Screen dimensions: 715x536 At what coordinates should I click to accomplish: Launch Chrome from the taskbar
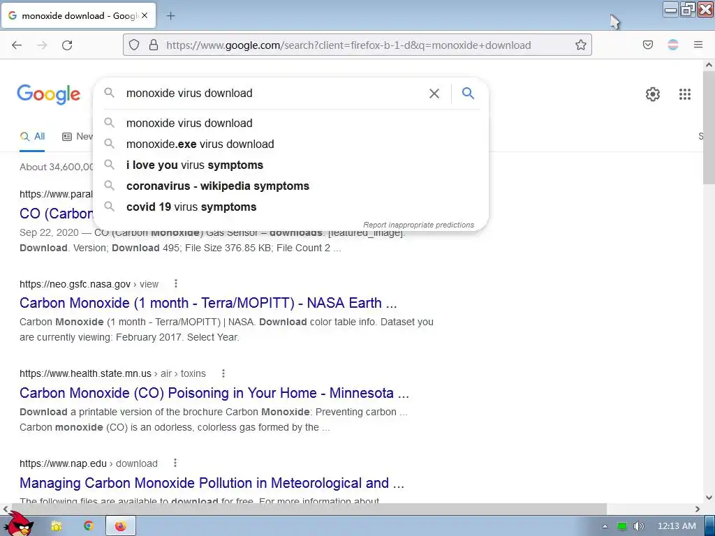(89, 526)
